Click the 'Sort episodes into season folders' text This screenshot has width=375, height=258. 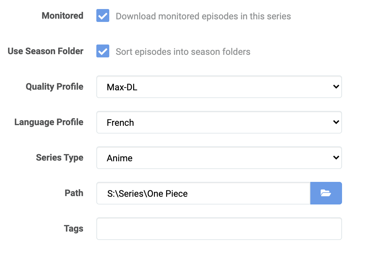[183, 52]
